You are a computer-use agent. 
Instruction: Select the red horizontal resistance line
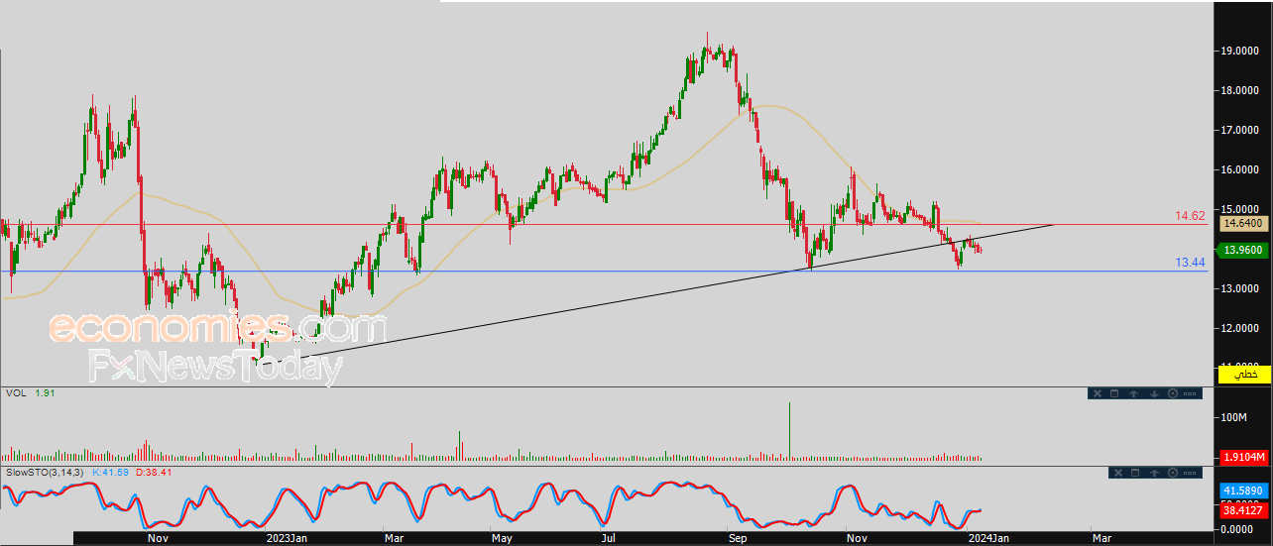click(605, 224)
